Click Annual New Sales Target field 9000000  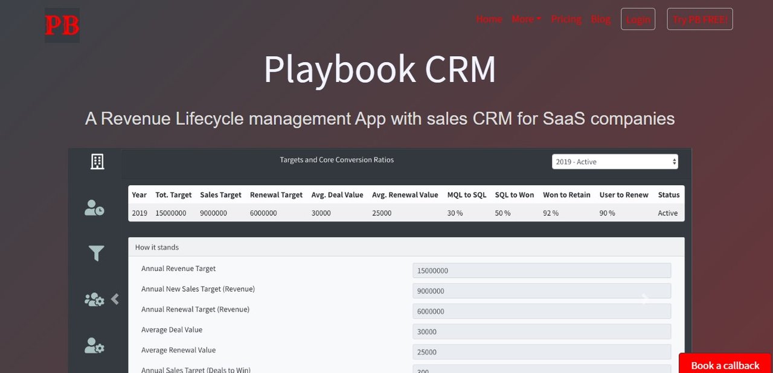coord(542,291)
